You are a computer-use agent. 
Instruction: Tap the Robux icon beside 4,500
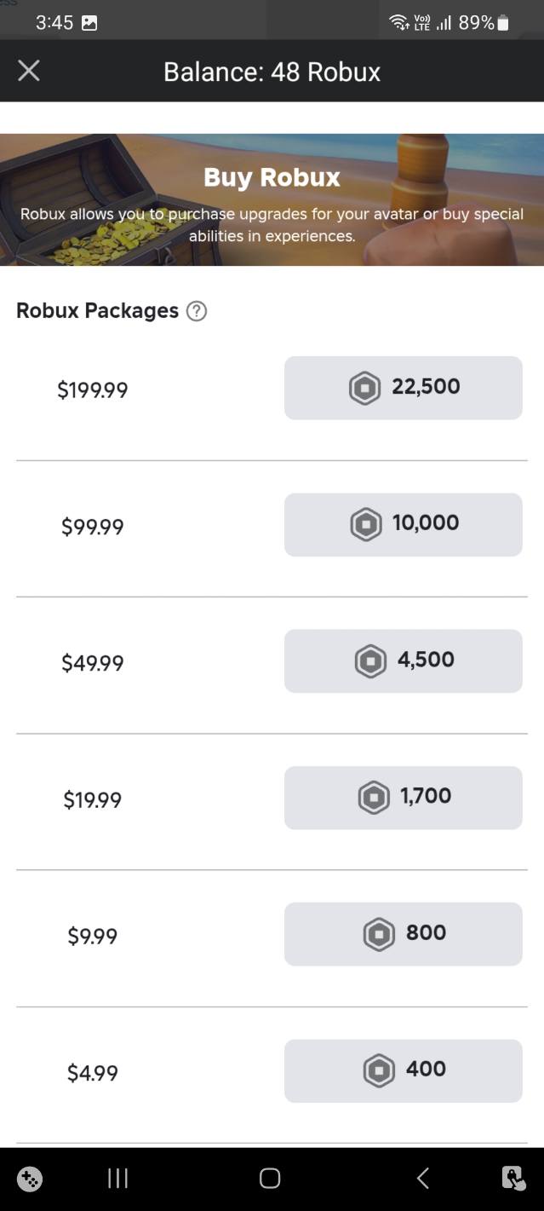point(370,660)
